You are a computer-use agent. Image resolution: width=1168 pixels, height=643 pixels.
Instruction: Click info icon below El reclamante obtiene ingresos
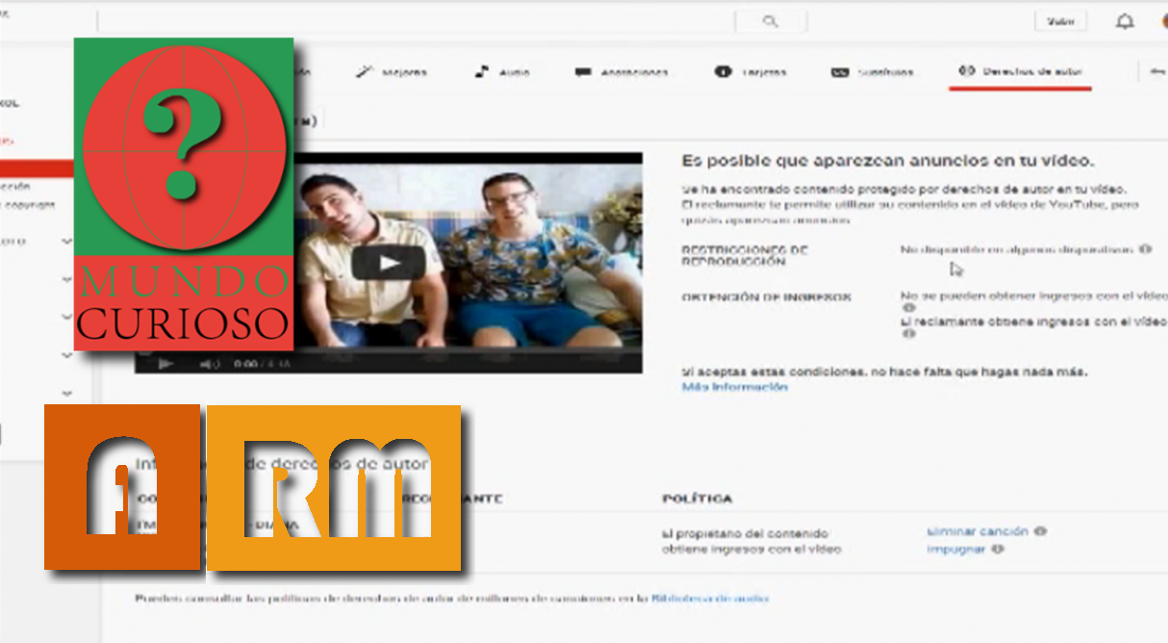pyautogui.click(x=908, y=334)
